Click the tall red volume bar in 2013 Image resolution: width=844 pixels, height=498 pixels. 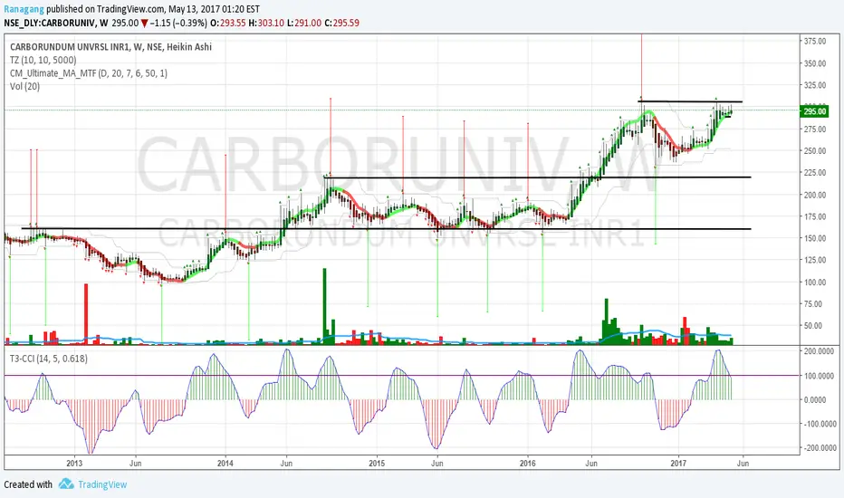[x=86, y=314]
